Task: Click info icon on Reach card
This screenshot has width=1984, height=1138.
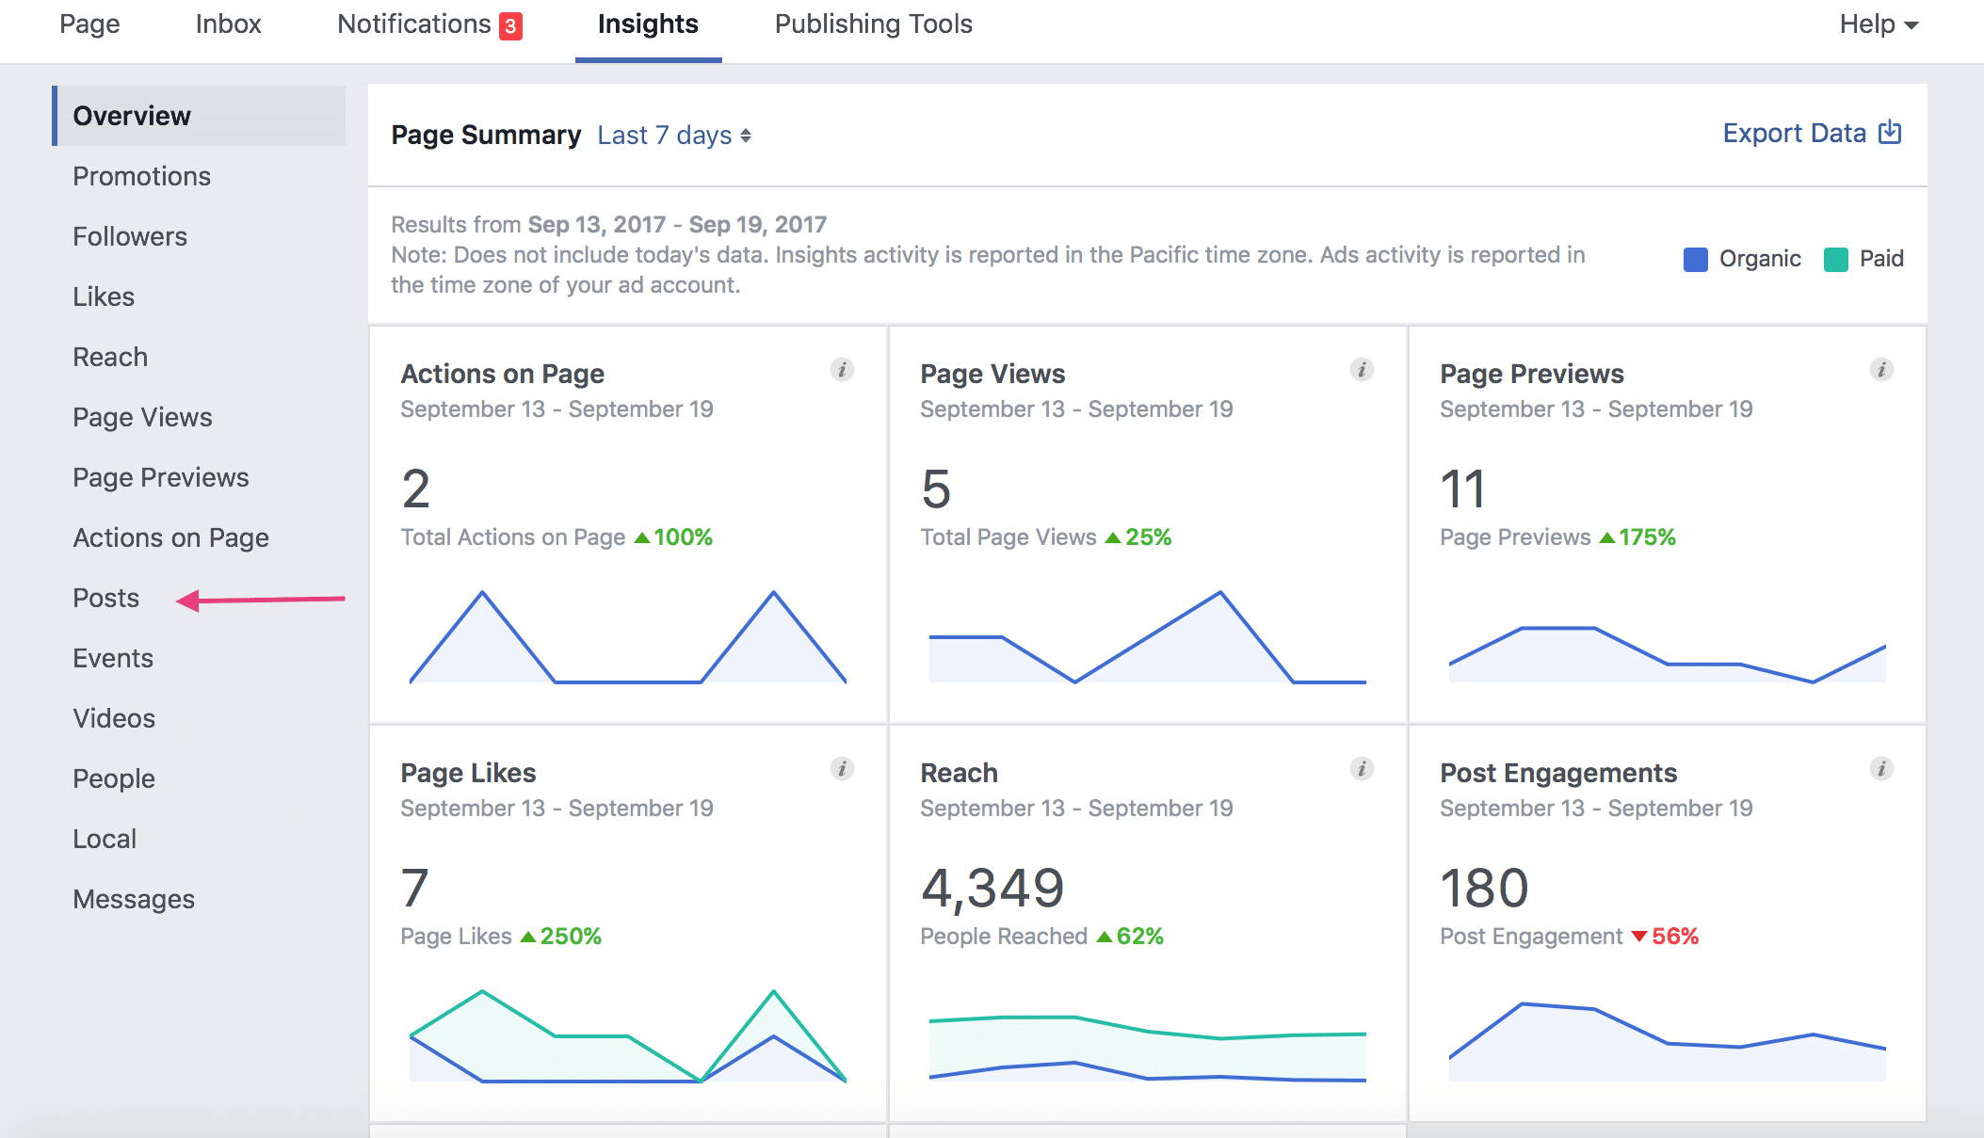Action: pyautogui.click(x=1362, y=769)
